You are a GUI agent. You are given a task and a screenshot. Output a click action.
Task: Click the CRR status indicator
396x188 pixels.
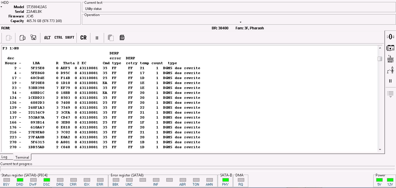click(x=73, y=180)
